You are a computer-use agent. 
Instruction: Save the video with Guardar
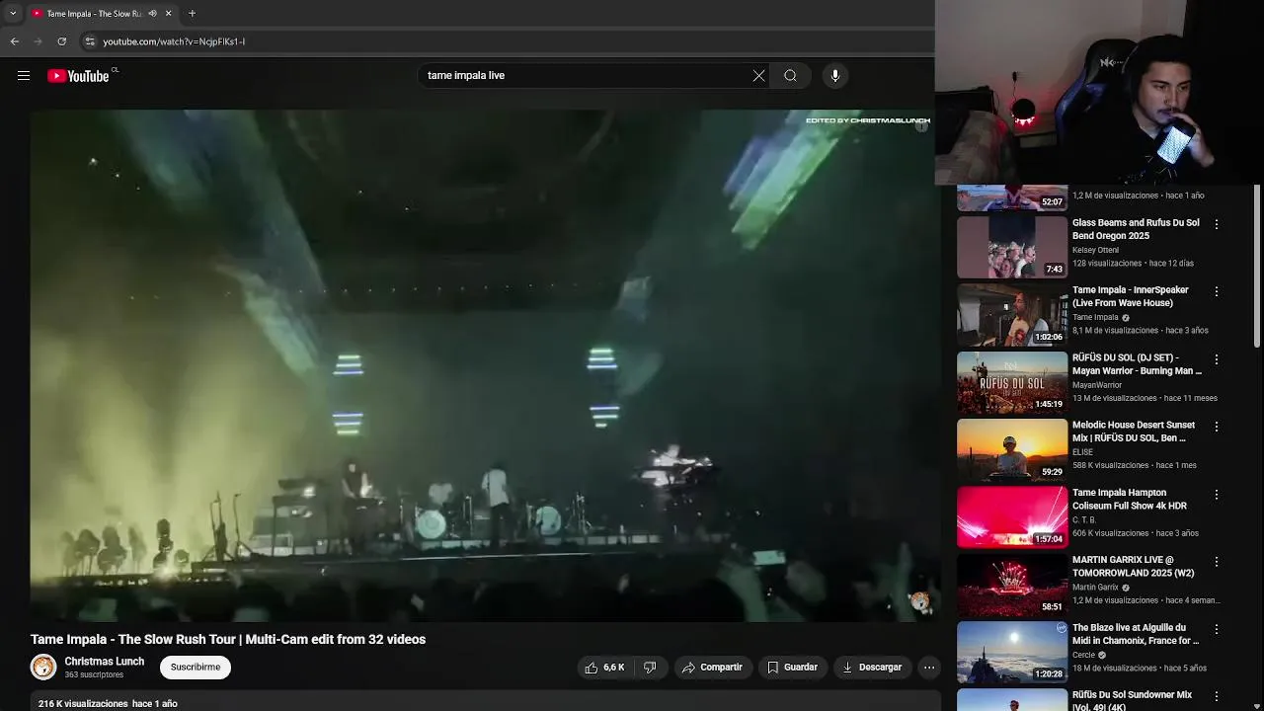(x=792, y=668)
